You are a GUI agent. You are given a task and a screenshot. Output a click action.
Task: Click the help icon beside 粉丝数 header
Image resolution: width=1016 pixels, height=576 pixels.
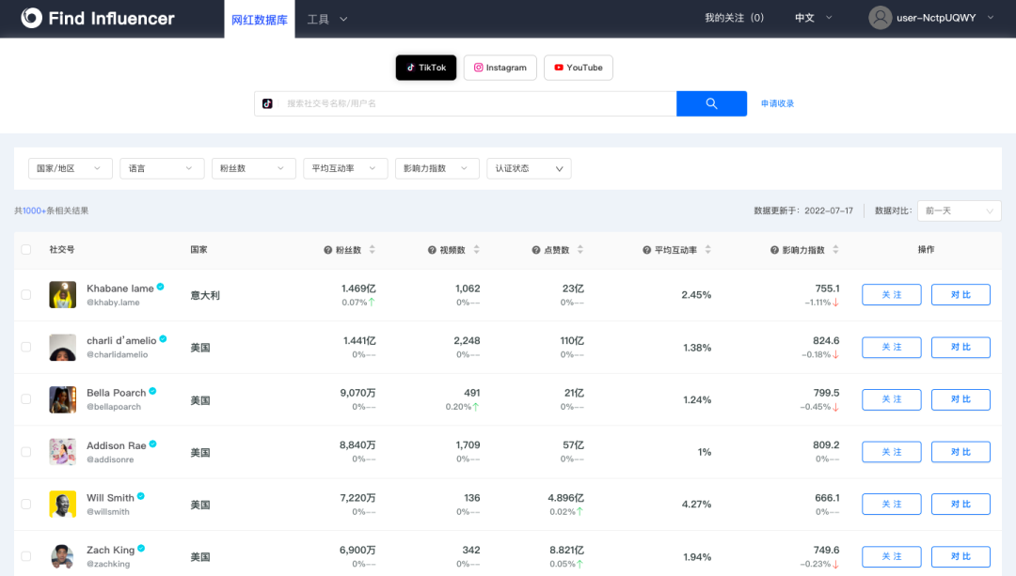pos(328,251)
